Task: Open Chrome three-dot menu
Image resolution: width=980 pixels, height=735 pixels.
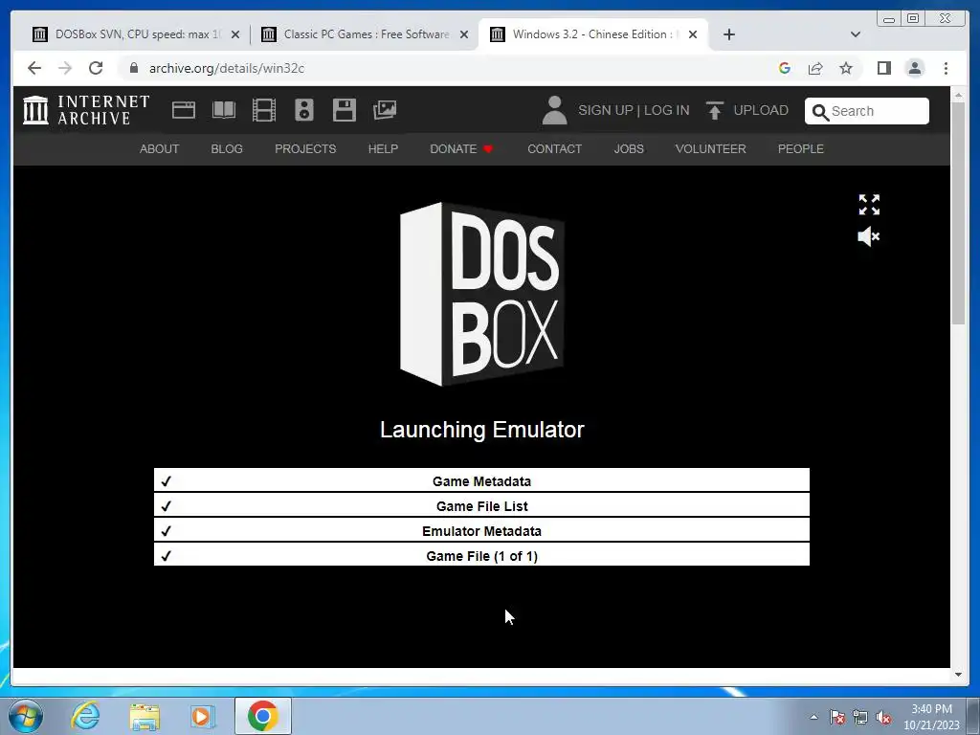Action: click(x=946, y=68)
